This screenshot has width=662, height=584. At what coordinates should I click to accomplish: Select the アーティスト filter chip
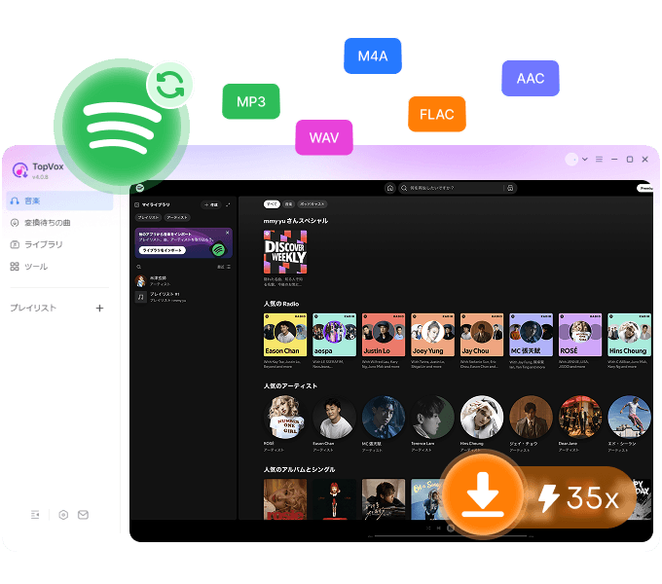177,217
